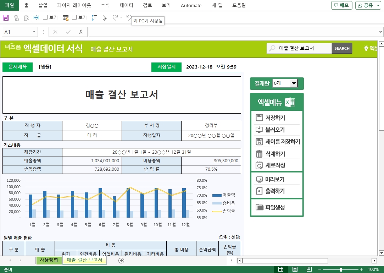Select the arrow pointer (select objects) icon
This screenshot has height=273, width=384.
tap(104, 17)
